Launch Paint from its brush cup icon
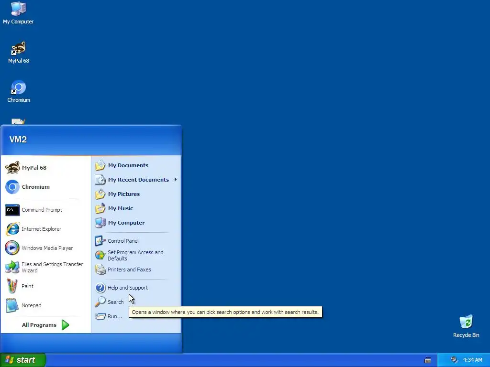This screenshot has height=367, width=490. pos(12,286)
